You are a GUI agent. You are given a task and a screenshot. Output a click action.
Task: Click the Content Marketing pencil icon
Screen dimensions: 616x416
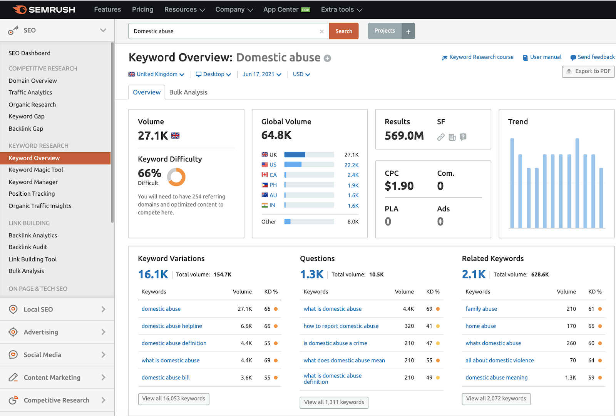coord(13,378)
